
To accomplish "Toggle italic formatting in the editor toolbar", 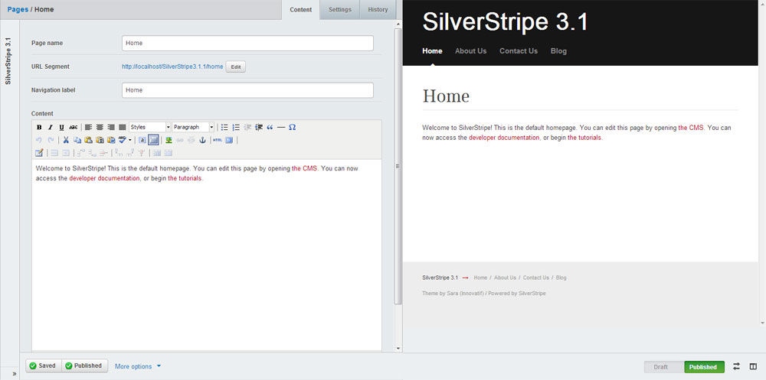I will click(x=51, y=127).
